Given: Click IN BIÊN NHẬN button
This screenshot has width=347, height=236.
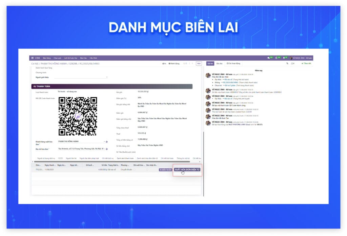Looking at the screenshot, I should pos(165,170).
